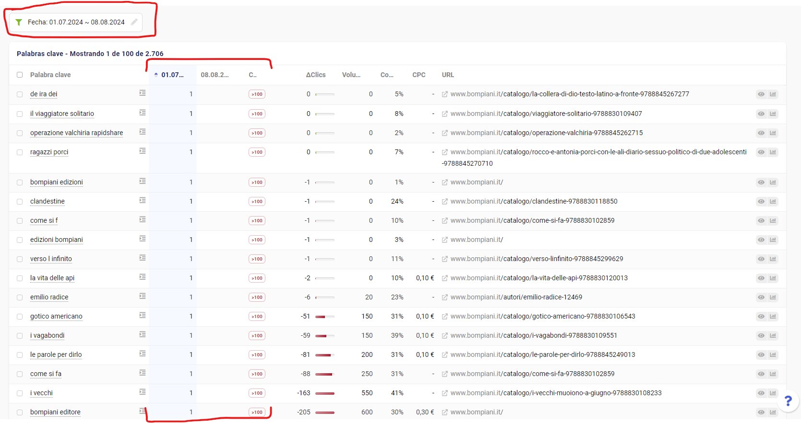This screenshot has width=801, height=423.
Task: Check the 'i vagabondi' row checkbox
Action: 20,336
